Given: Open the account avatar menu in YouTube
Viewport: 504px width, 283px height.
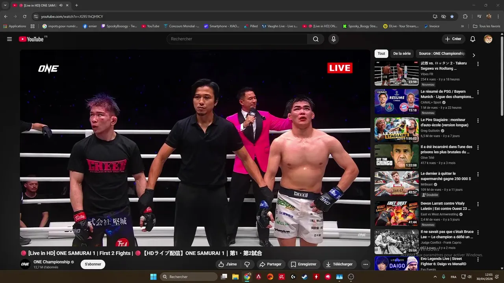Looking at the screenshot, I should click(488, 39).
